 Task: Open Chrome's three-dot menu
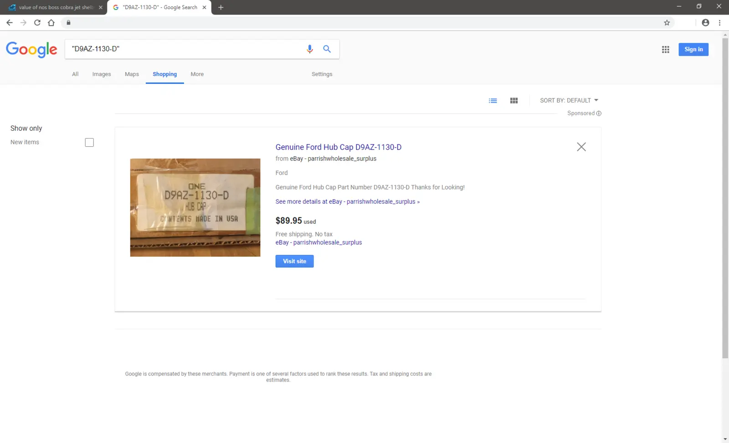tap(719, 23)
